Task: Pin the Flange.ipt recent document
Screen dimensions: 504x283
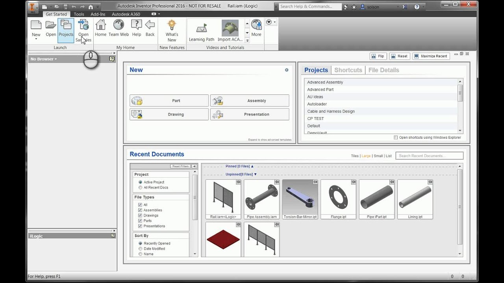Action: tap(353, 182)
